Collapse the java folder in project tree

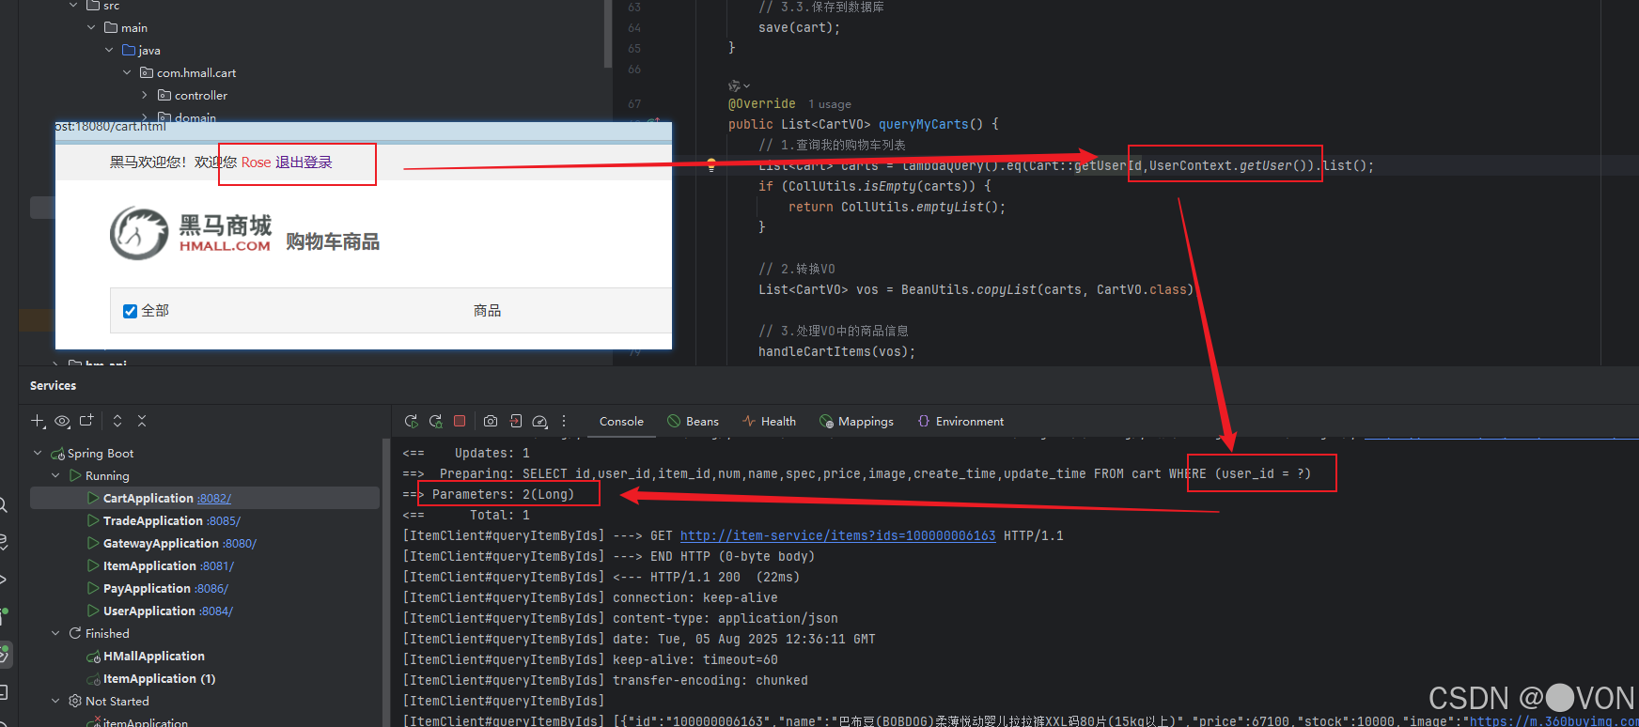109,50
